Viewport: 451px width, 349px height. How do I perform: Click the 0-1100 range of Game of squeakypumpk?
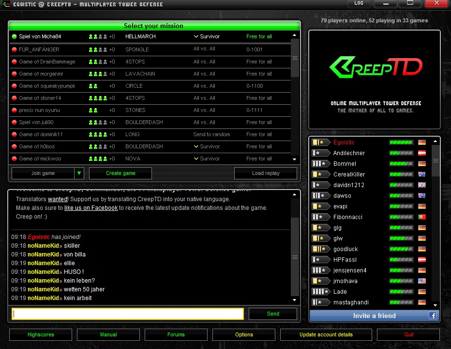[x=255, y=86]
